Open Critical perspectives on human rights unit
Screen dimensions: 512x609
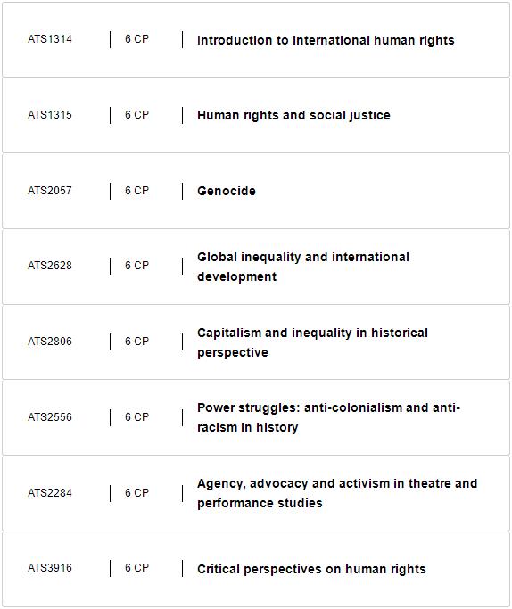pos(311,569)
